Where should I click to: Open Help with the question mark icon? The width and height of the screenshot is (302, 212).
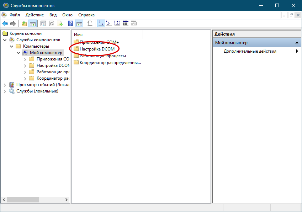pos(71,23)
